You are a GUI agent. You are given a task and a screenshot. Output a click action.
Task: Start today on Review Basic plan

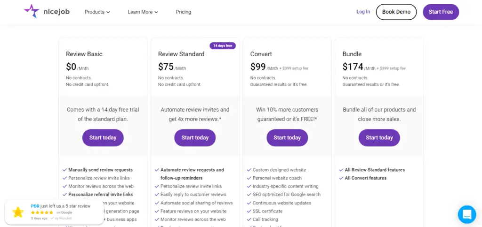[103, 137]
